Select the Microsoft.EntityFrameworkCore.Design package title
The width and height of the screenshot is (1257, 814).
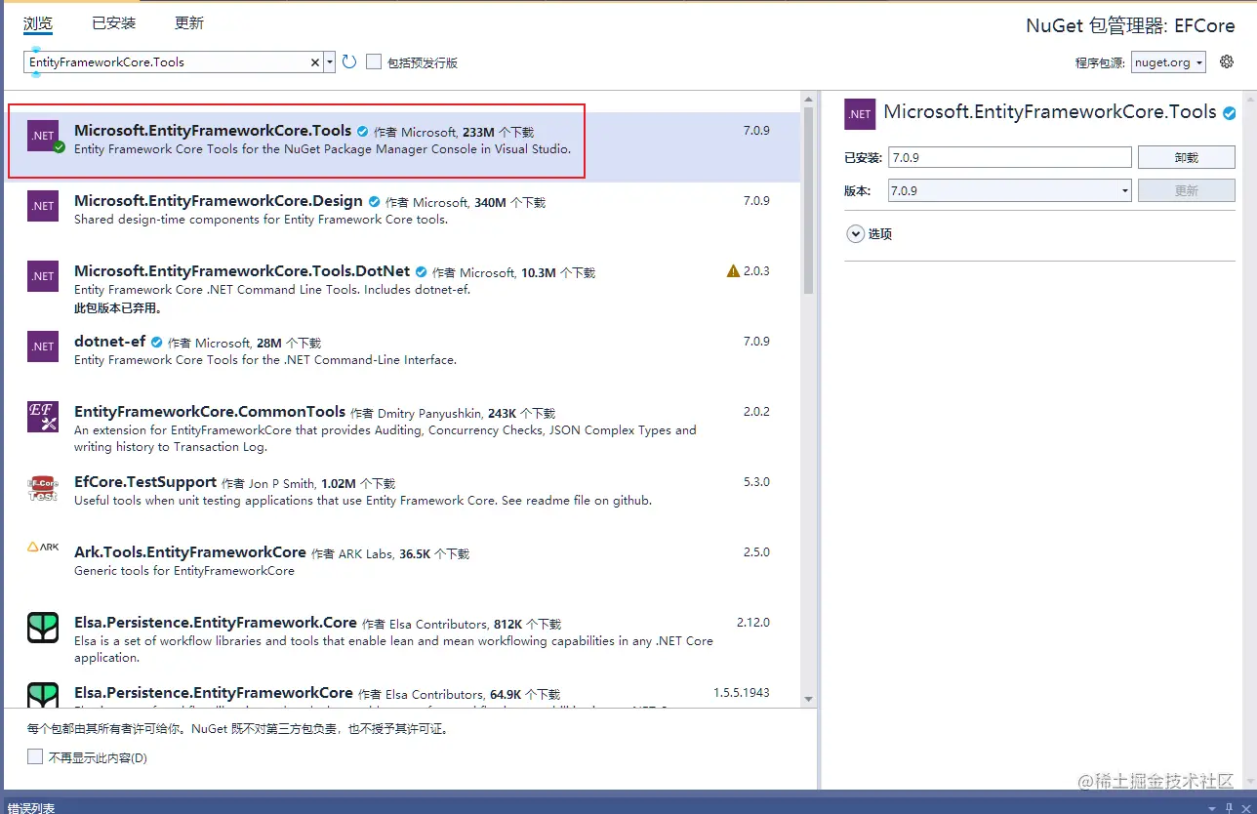click(219, 200)
